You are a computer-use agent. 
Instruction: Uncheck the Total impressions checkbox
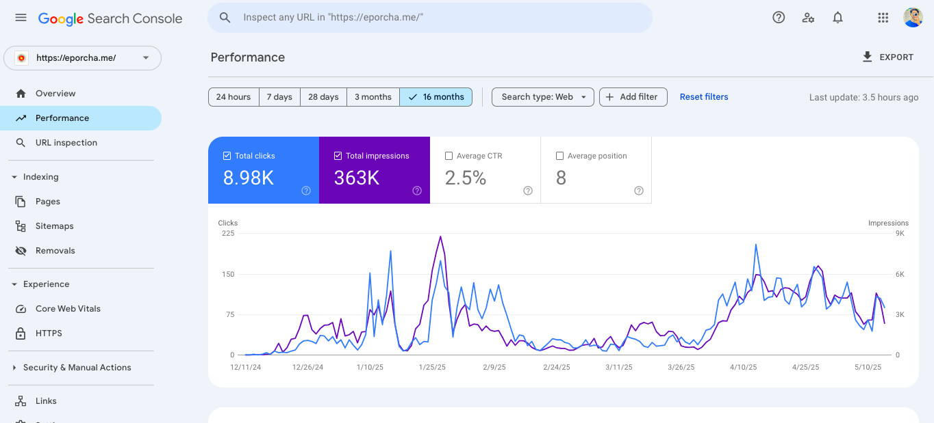tap(338, 156)
